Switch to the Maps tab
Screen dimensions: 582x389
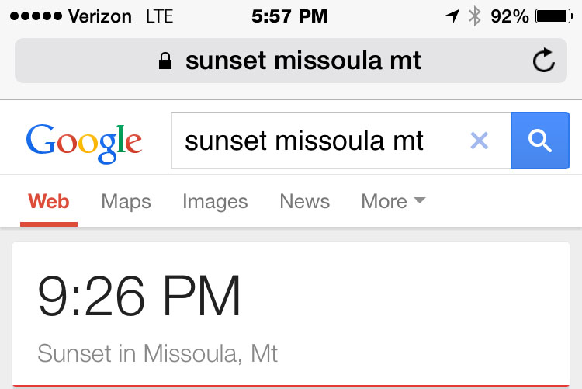(126, 202)
